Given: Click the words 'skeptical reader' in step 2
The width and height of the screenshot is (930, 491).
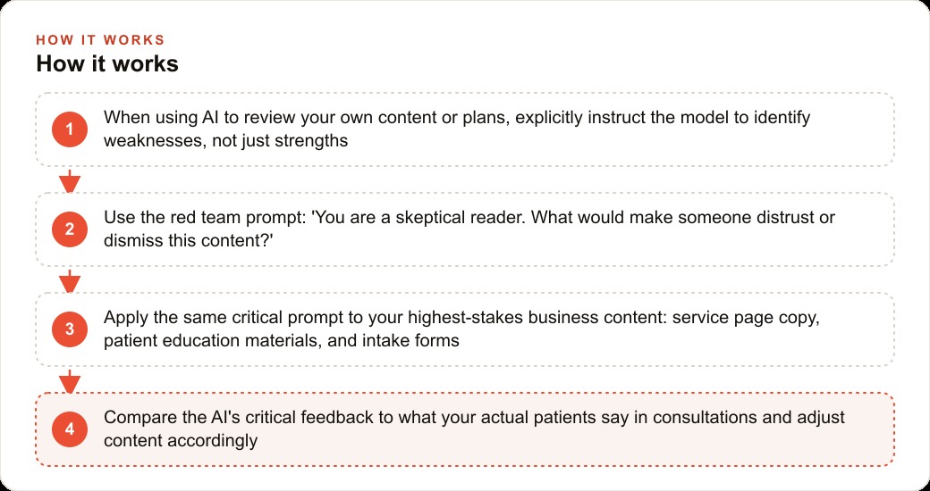Looking at the screenshot, I should tap(456, 217).
